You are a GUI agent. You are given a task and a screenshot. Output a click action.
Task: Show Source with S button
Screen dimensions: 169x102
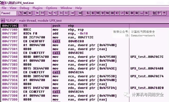coord(146,13)
